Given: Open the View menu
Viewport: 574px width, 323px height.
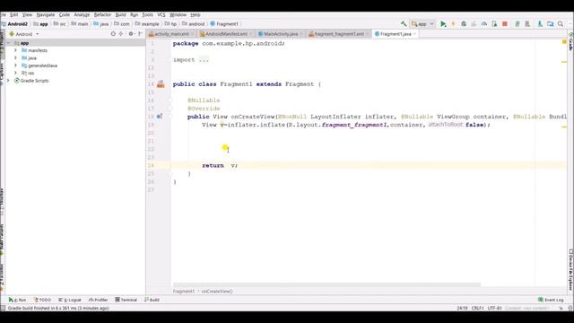Looking at the screenshot, I should (27, 14).
